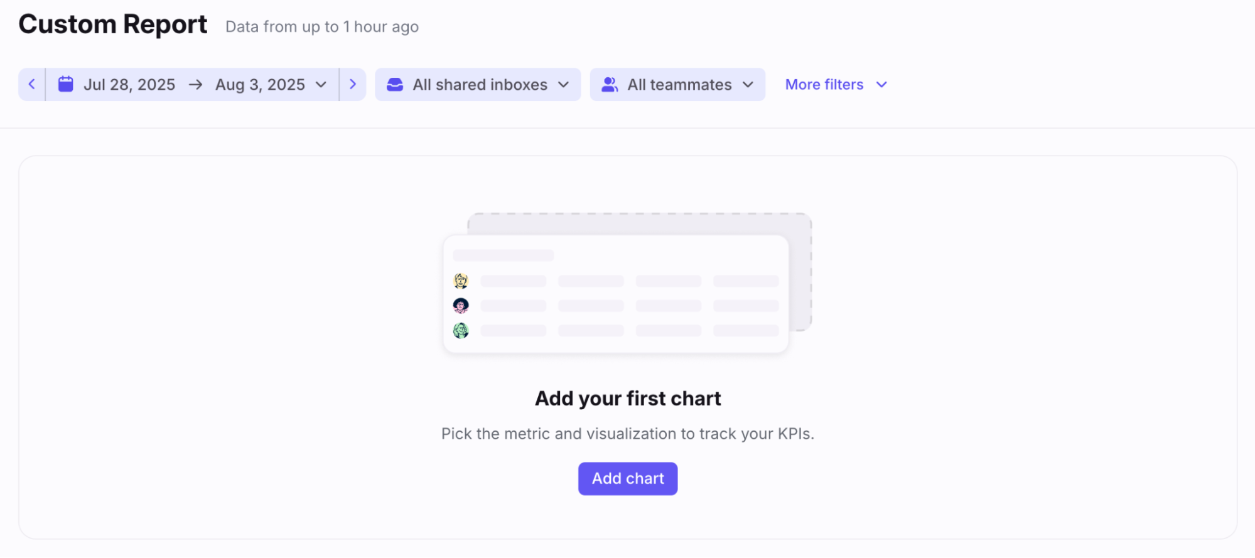Expand the date range chevron

tap(321, 85)
